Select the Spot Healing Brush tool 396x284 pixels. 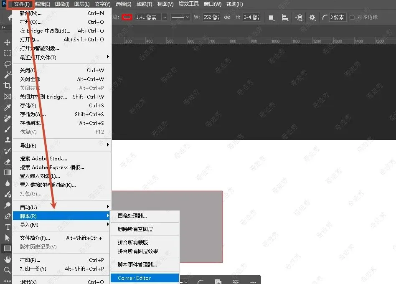point(8,118)
